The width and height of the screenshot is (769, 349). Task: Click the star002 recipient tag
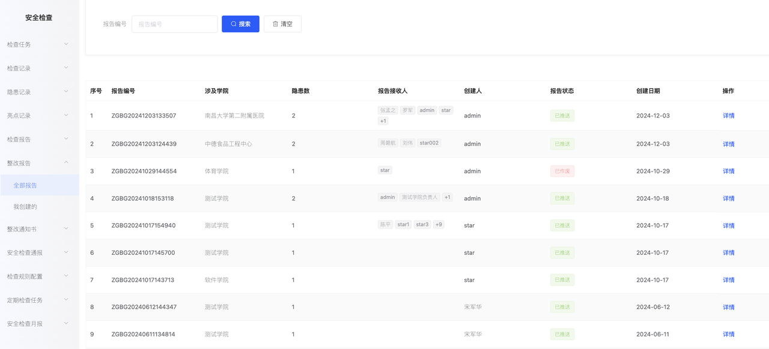click(429, 143)
